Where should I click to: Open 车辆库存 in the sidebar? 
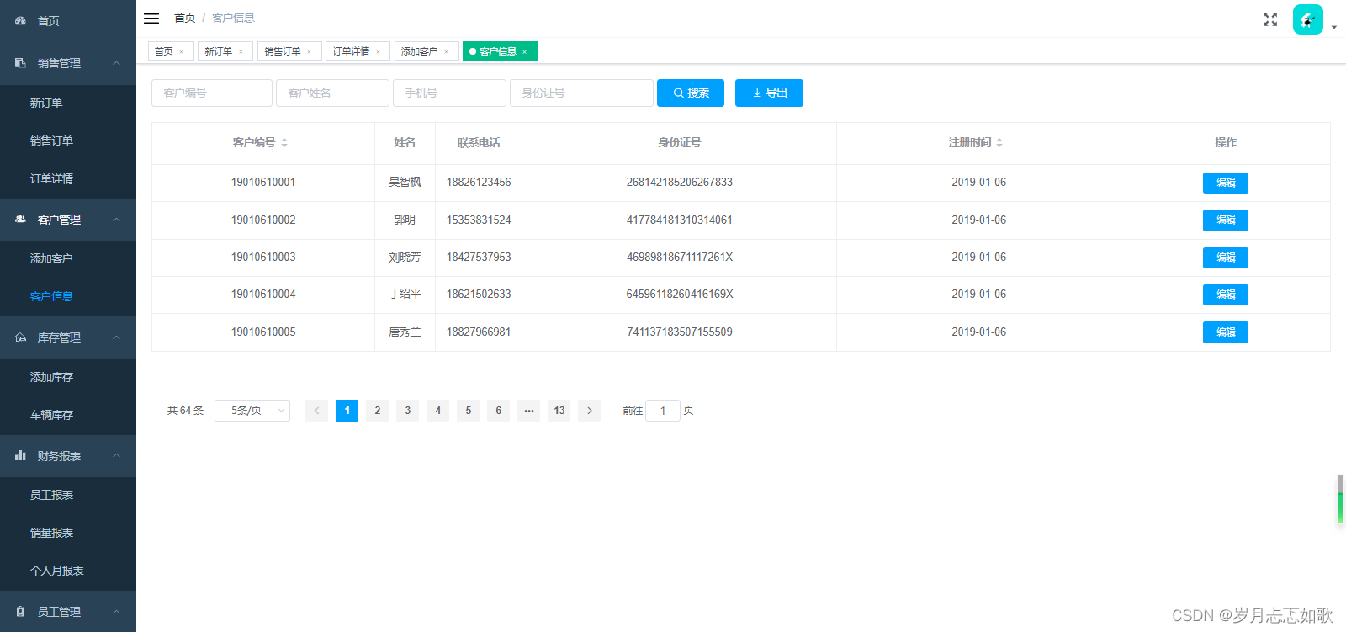click(x=68, y=415)
